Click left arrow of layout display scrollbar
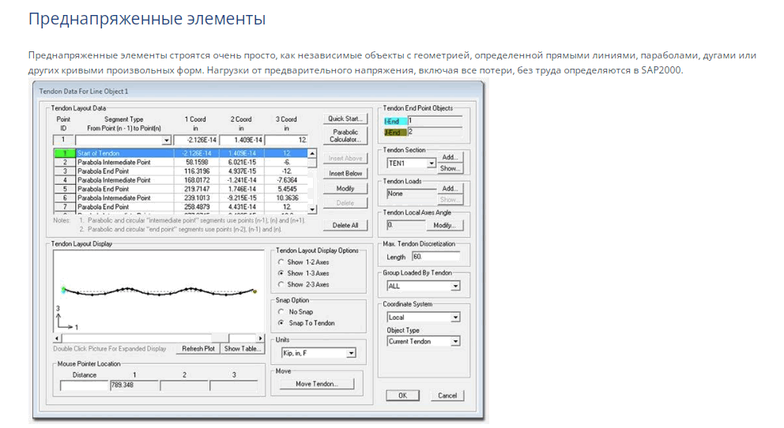 56,337
